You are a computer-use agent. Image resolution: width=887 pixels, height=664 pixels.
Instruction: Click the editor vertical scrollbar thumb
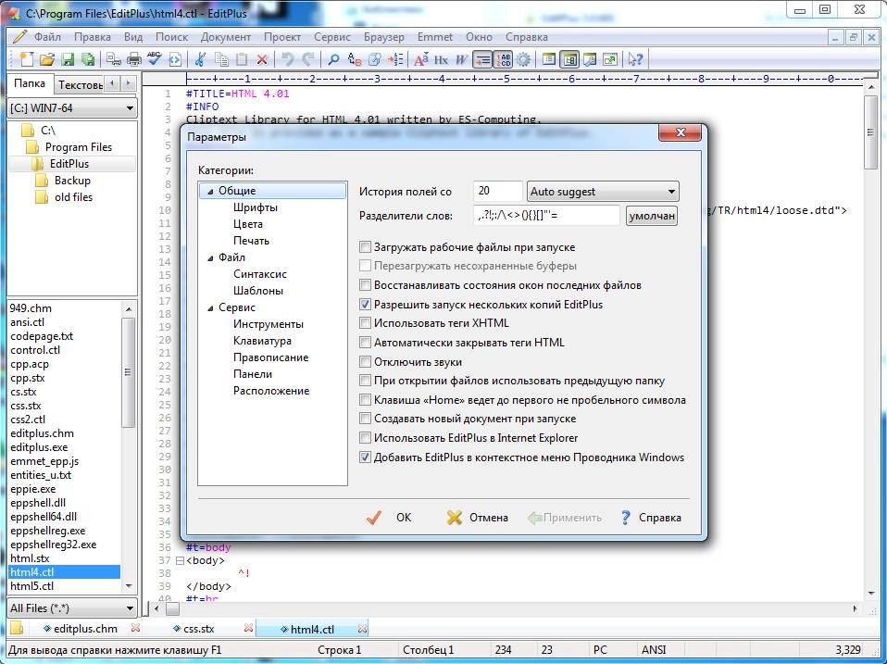tap(870, 132)
